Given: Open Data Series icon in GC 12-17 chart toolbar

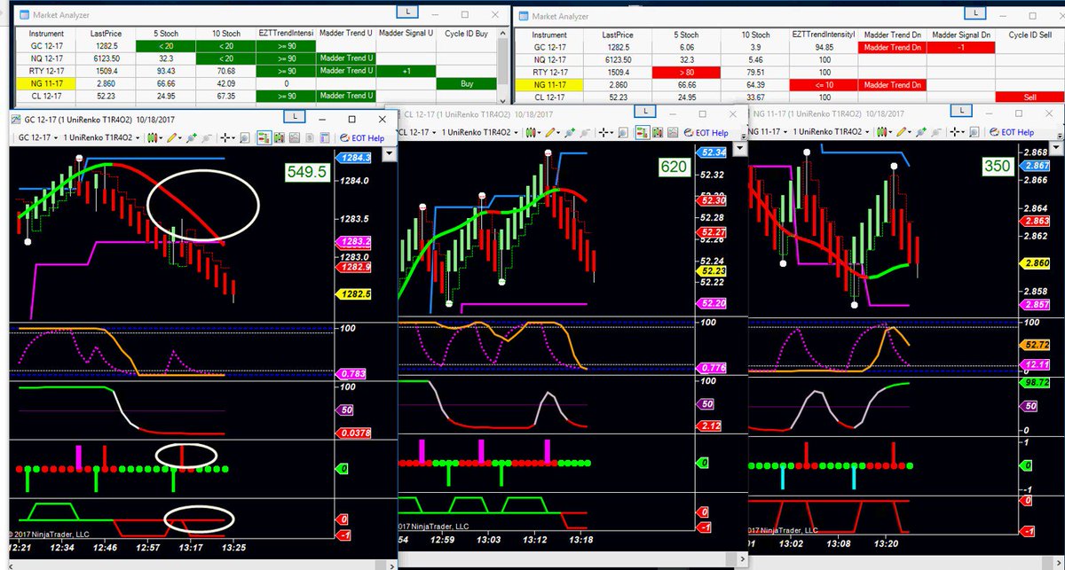Looking at the screenshot, I should point(295,138).
